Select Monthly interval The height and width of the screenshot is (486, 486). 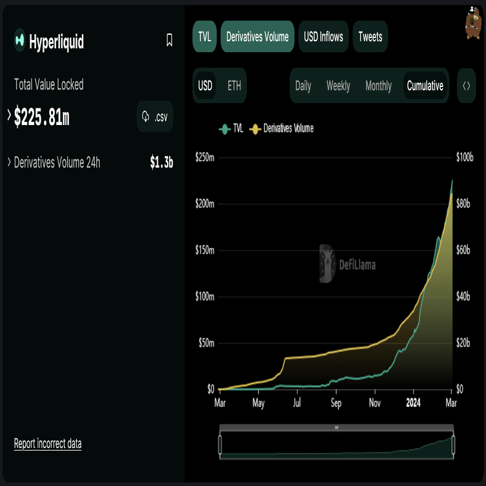(378, 86)
